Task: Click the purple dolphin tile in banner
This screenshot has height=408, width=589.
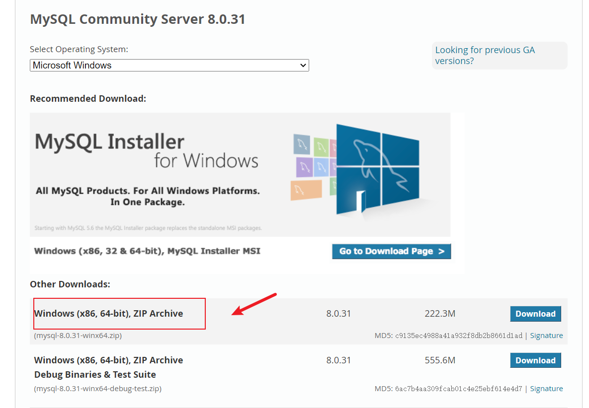Action: [x=303, y=167]
